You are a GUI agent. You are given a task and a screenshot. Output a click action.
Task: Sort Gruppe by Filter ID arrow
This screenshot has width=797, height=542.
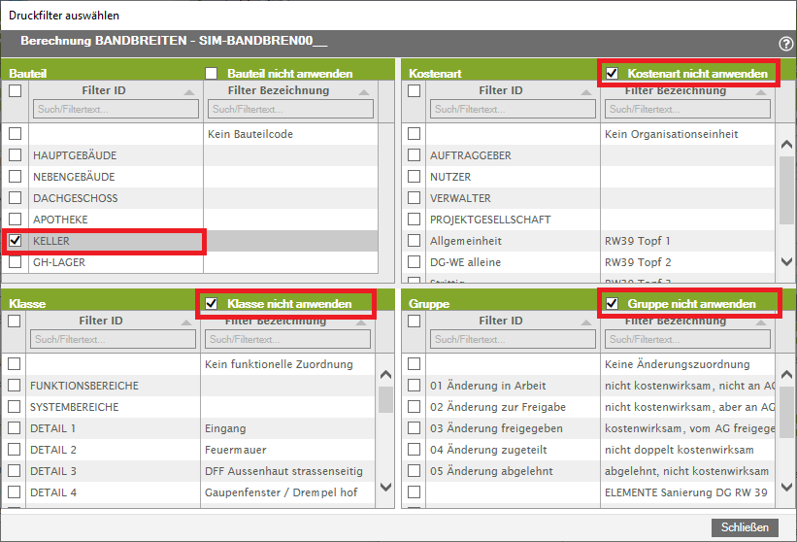(583, 322)
